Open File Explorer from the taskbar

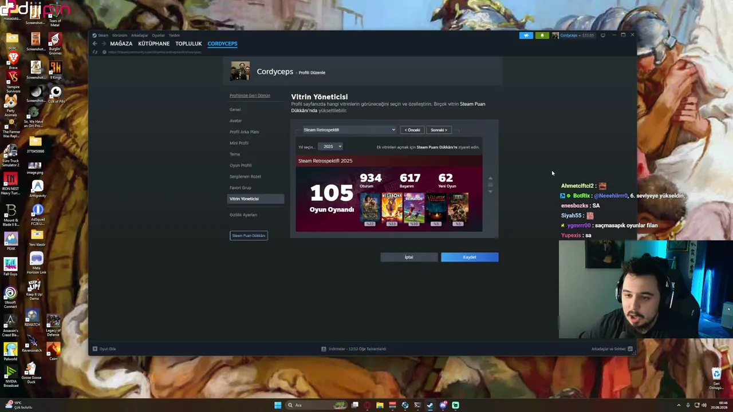point(380,405)
